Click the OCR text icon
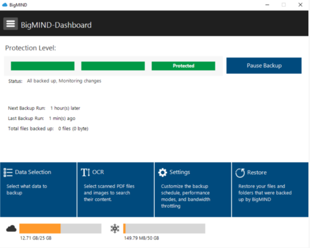The width and height of the screenshot is (310, 248). (x=86, y=172)
